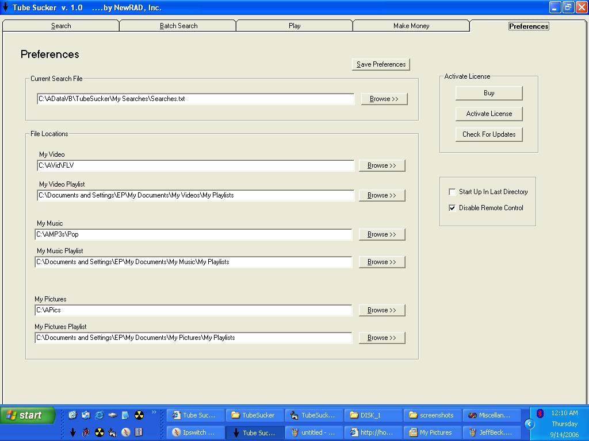Screen dimensions: 589x441
Task: Browse for the My Pictures folder
Action: click(x=382, y=310)
